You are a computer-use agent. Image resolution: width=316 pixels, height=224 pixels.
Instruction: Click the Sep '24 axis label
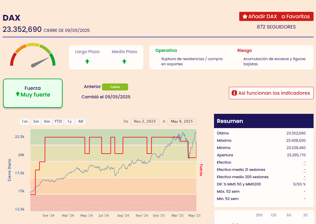(123, 215)
